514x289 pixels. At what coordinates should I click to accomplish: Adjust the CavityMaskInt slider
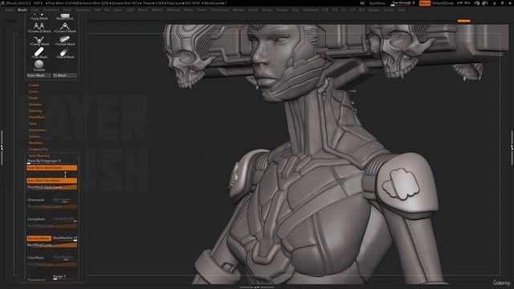(64, 219)
